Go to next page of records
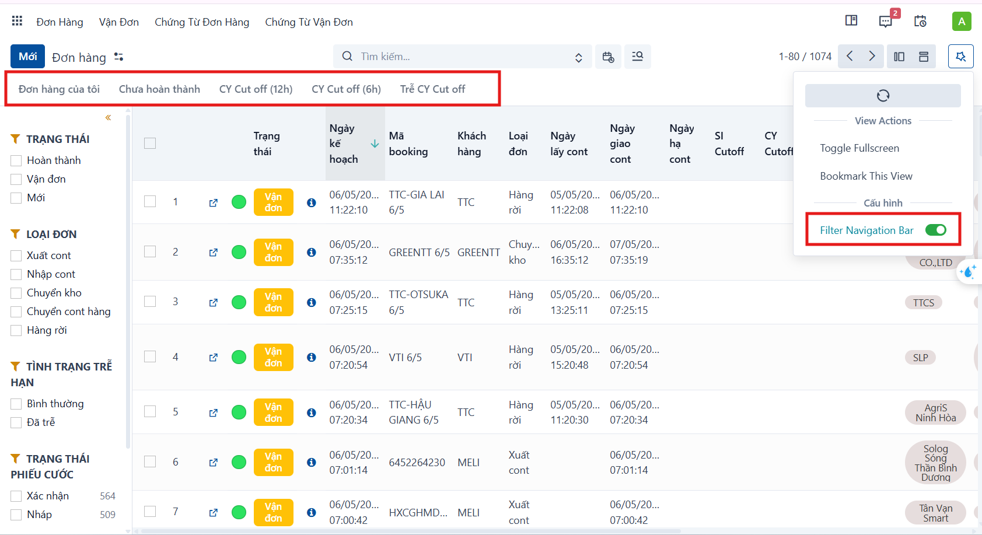The height and width of the screenshot is (535, 982). (x=872, y=57)
